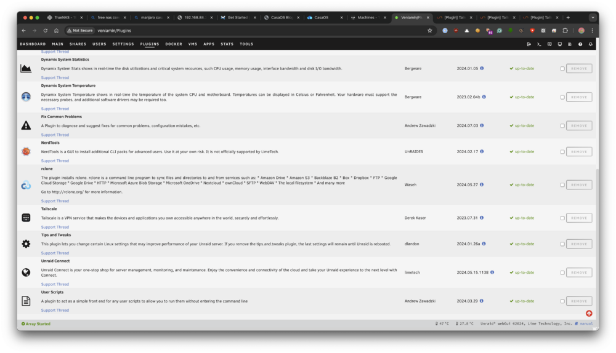This screenshot has width=616, height=353.
Task: Click info icon next to version 2024.05.15.1138
Action: 492,272
